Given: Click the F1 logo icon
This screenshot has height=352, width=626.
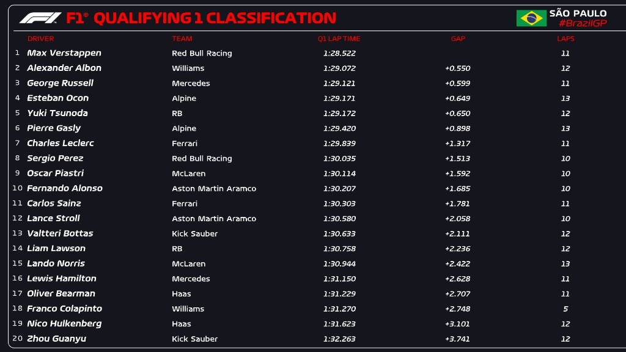Looking at the screenshot, I should coord(40,18).
